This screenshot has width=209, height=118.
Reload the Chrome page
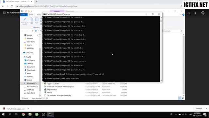(12, 6)
